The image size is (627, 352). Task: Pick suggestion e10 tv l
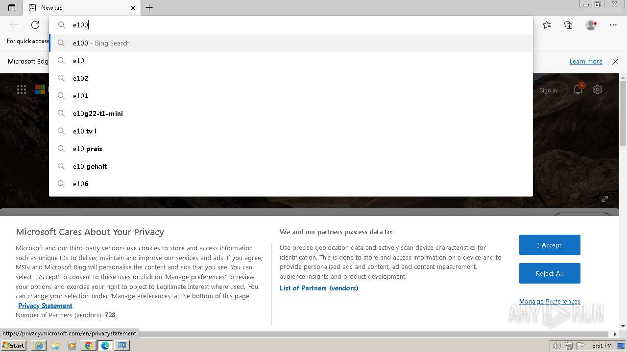(x=291, y=131)
